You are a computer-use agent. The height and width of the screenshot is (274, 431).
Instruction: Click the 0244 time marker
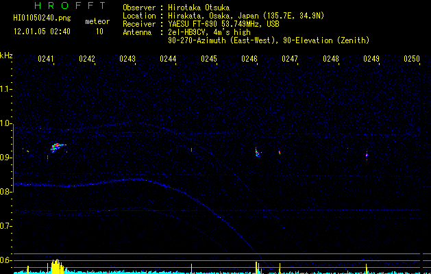click(x=168, y=59)
